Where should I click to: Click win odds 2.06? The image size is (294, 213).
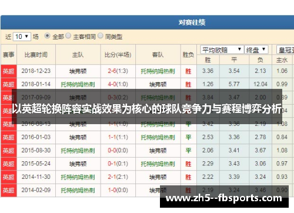(x=208, y=150)
